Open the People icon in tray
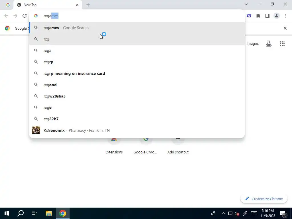This screenshot has height=219, width=292. (x=213, y=213)
